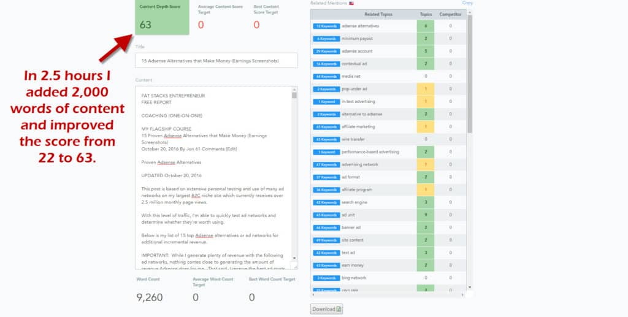Click the US flag icon beside Related Mentions
This screenshot has width=628, height=317.
click(x=351, y=3)
